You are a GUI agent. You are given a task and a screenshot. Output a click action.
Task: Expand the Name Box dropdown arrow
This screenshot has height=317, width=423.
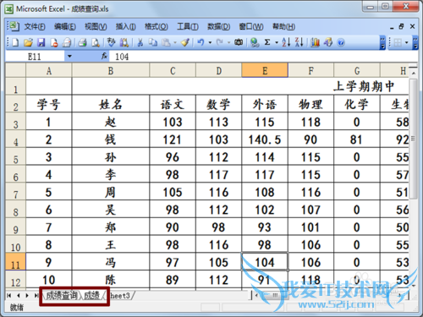(69, 57)
